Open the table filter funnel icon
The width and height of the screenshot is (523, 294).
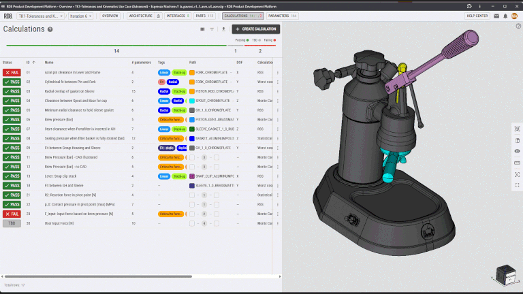coord(212,29)
